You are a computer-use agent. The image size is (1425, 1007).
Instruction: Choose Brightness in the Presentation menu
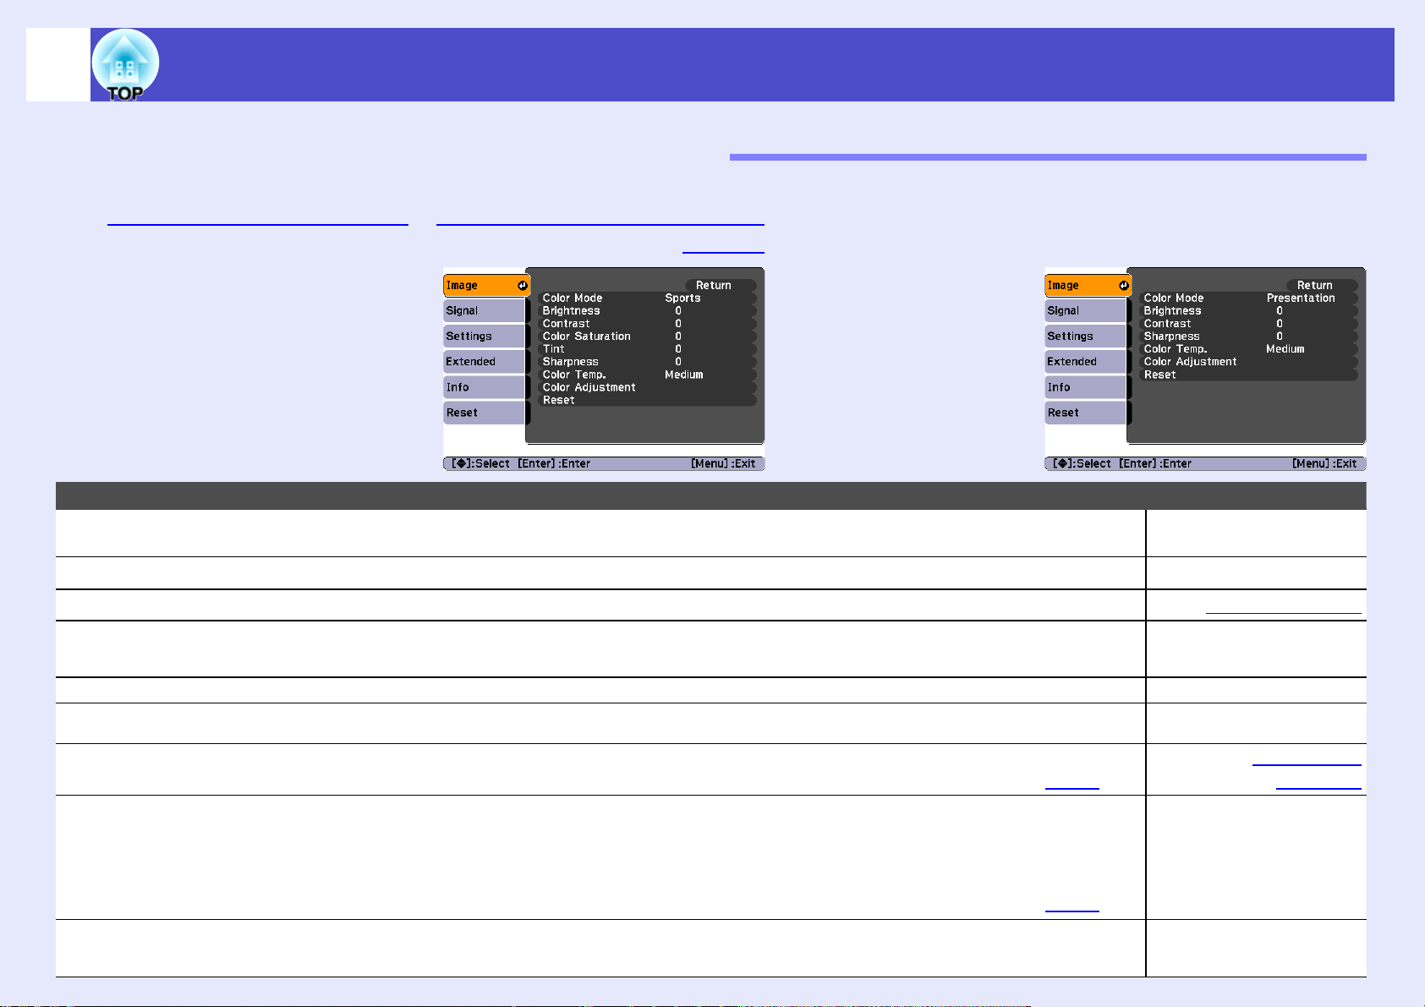coord(1248,311)
